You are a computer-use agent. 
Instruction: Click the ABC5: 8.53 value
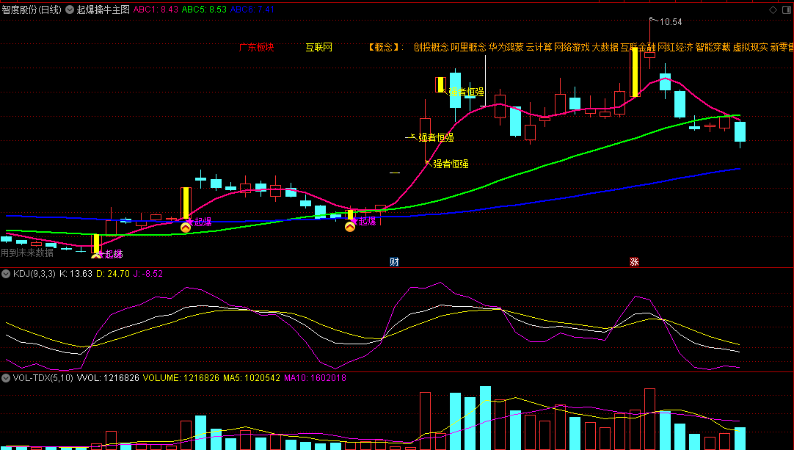(204, 10)
